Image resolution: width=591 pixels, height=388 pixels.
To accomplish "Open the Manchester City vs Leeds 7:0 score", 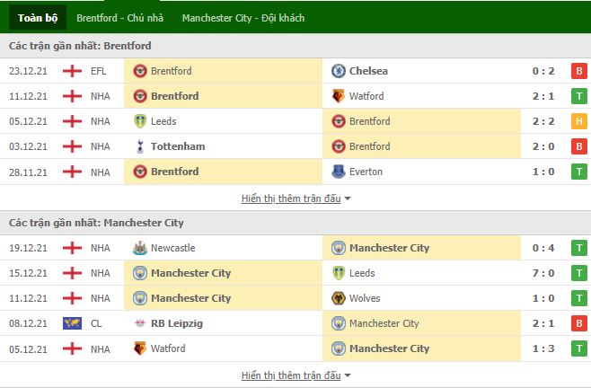I will pyautogui.click(x=543, y=273).
